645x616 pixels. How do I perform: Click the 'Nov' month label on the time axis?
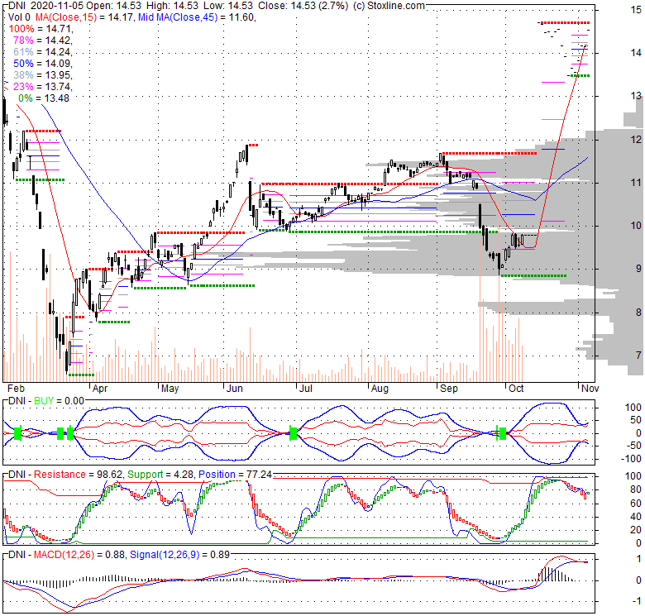(590, 389)
